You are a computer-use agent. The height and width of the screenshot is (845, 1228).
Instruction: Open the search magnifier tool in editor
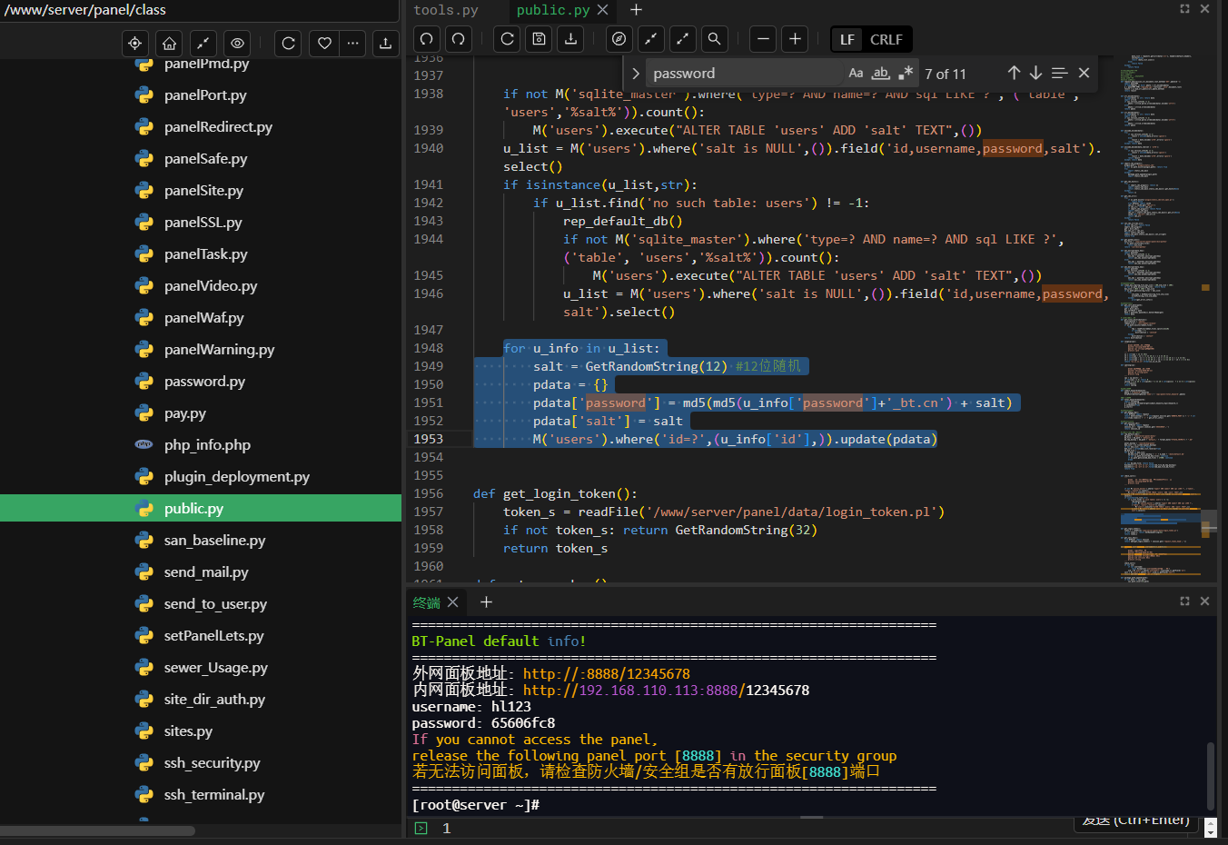pos(715,39)
